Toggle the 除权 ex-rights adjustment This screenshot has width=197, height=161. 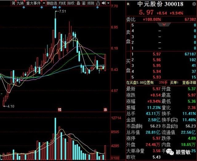(71, 3)
